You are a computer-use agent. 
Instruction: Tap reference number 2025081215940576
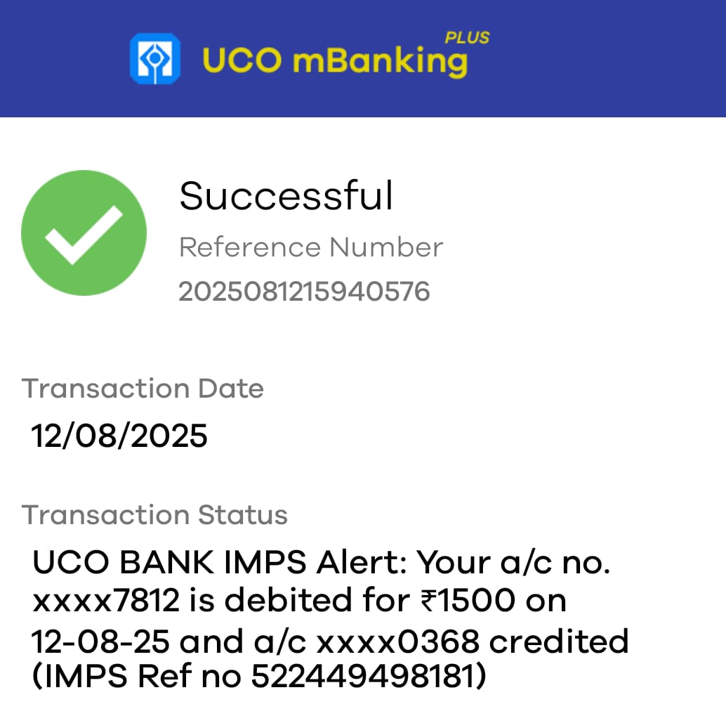click(x=304, y=292)
